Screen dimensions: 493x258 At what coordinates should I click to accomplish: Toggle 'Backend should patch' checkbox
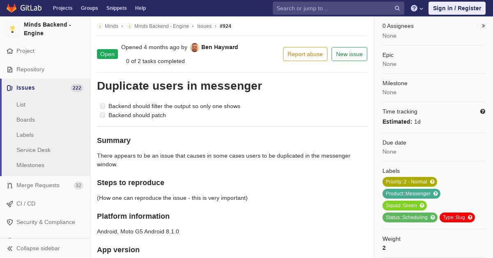pyautogui.click(x=103, y=115)
